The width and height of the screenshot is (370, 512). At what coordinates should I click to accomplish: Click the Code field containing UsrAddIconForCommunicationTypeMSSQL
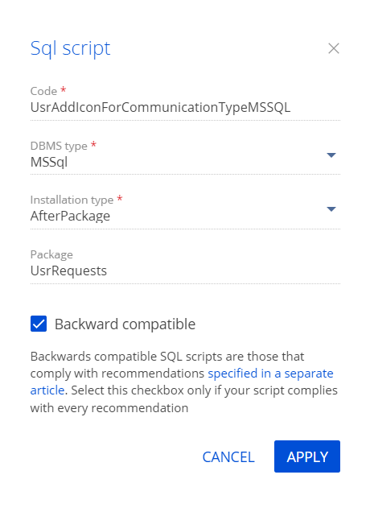(x=185, y=107)
